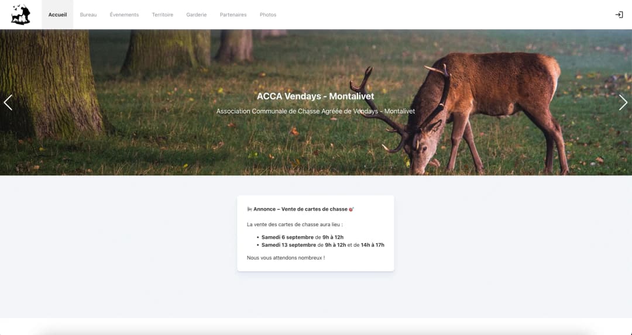Click the target emoji after 'cartes de chasse'
Viewport: 632px width, 335px height.
[x=351, y=209]
